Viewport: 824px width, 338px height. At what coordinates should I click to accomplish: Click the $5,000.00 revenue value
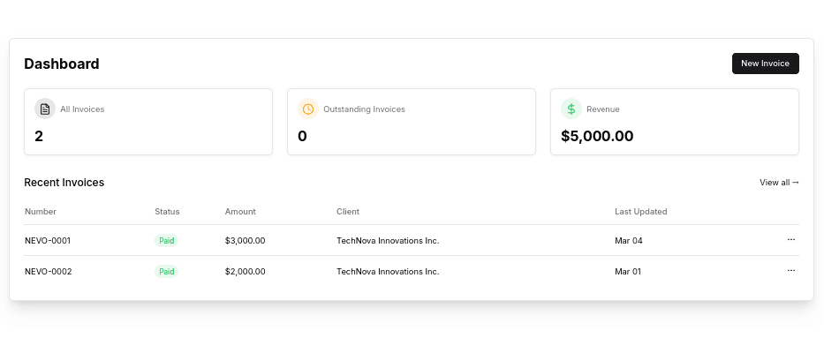coord(597,137)
